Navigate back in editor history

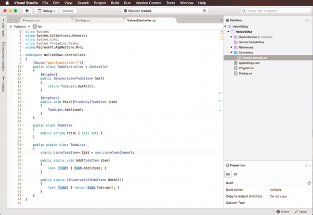(11, 20)
